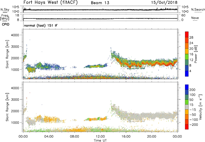Image resolution: width=205 pixels, height=142 pixels.
Task: Click the '04:00' time axis label
Action: [49, 137]
